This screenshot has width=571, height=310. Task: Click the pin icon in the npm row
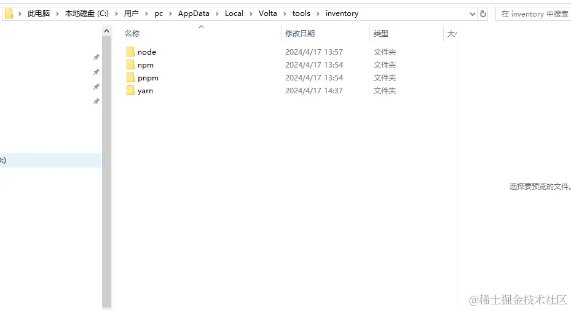[96, 72]
